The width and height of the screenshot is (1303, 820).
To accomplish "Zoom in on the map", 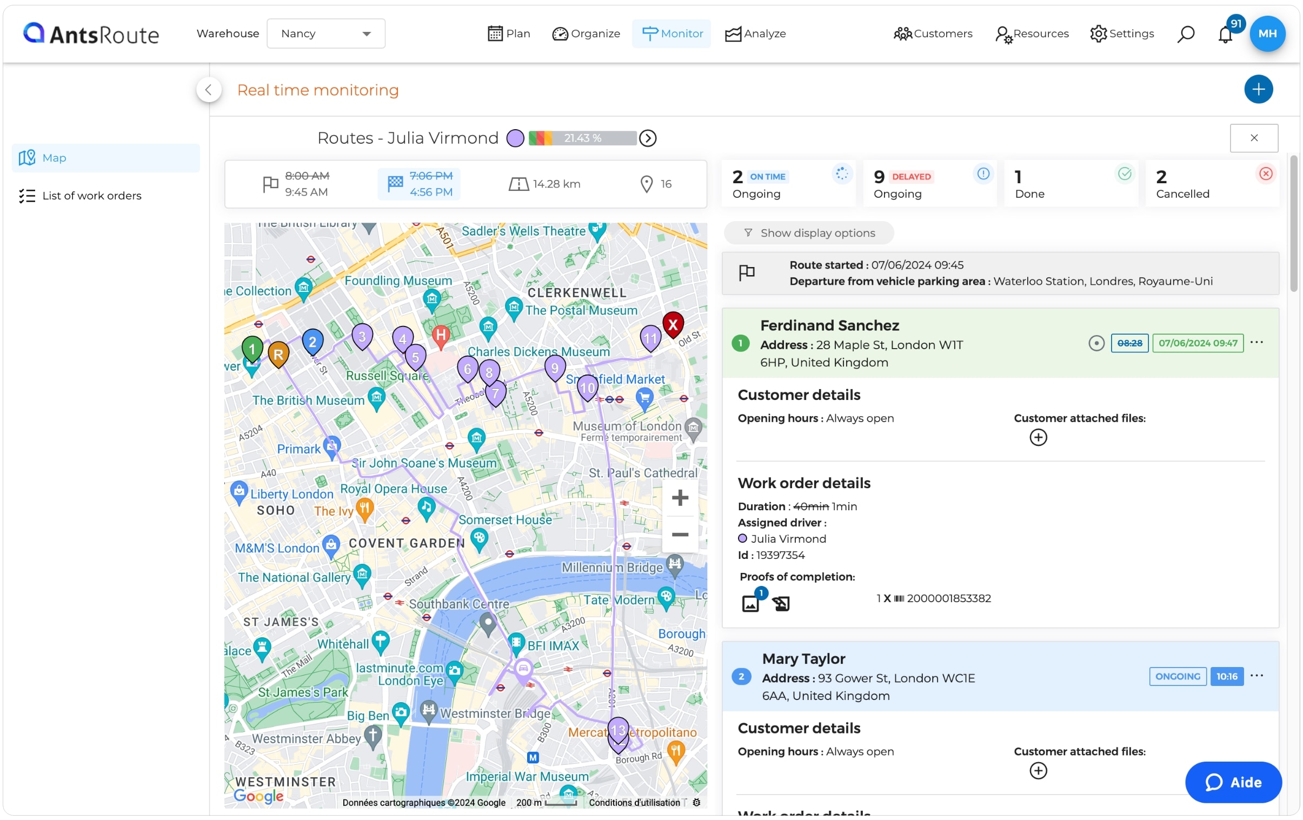I will pyautogui.click(x=680, y=498).
